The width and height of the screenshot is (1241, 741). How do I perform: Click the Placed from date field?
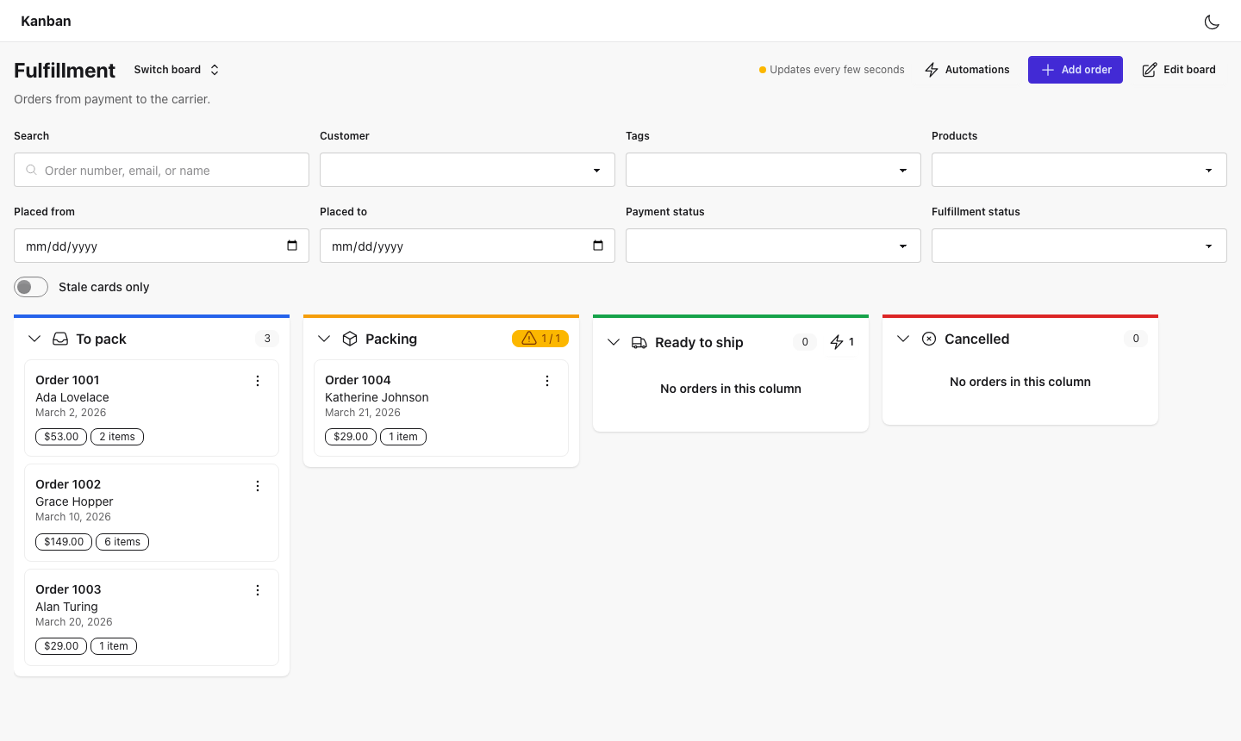pyautogui.click(x=161, y=246)
